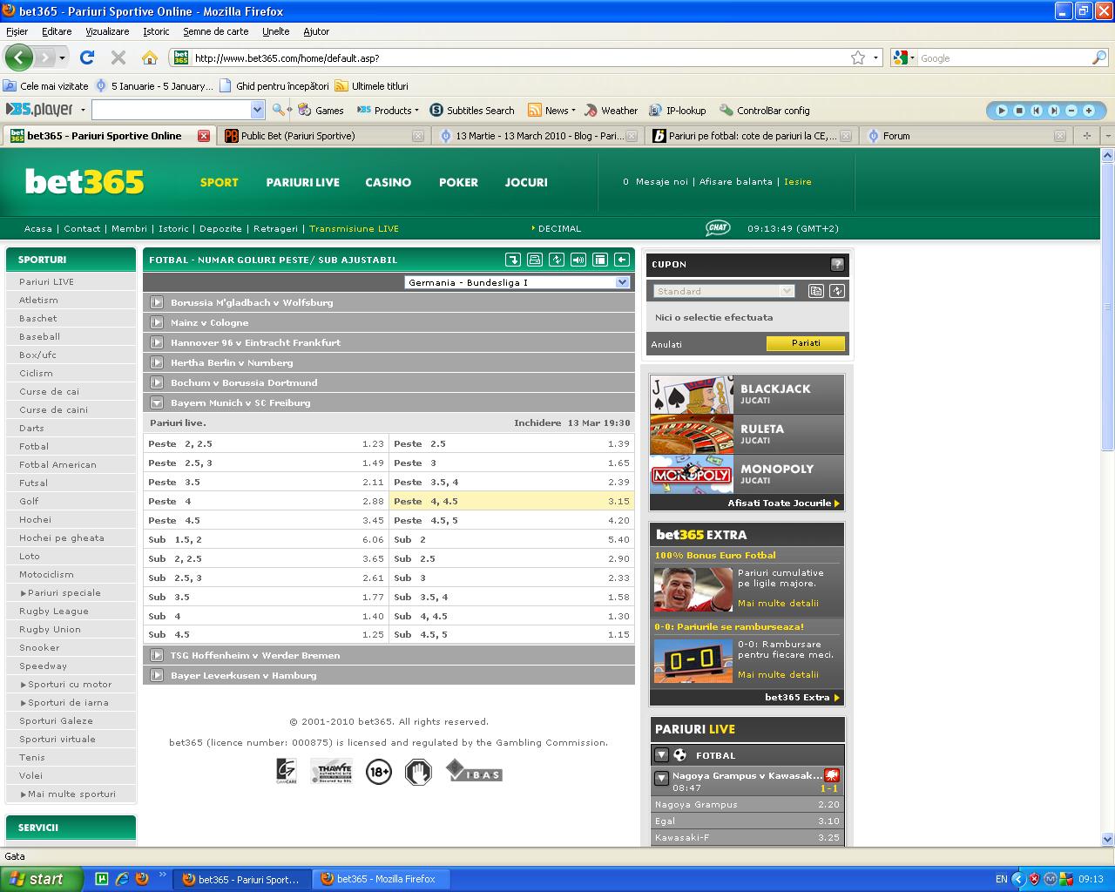The width and height of the screenshot is (1115, 892).
Task: Lower volume with B5 player minus button
Action: point(1071,111)
